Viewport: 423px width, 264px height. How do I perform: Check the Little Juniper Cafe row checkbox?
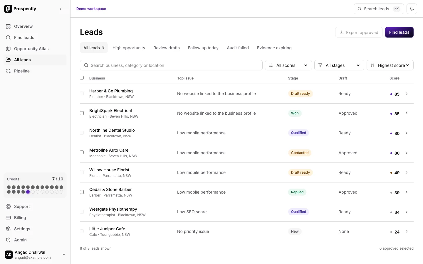(82, 231)
